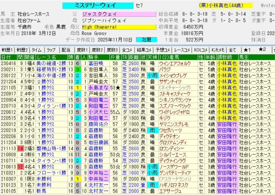Open the ★1 favorites tab
The width and height of the screenshot is (275, 195).
[248, 50]
